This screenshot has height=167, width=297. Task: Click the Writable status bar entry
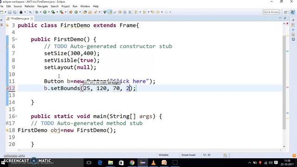tap(163, 155)
